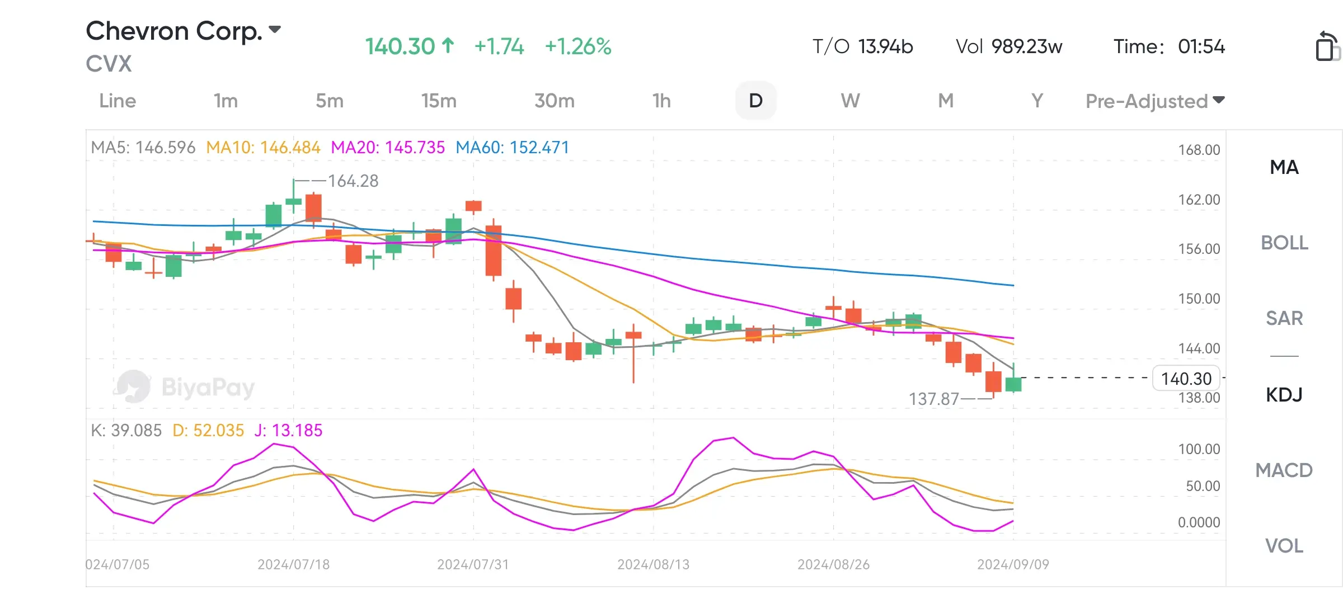Screen dimensions: 1343x604
Task: Enable the SAR indicator
Action: [1284, 318]
